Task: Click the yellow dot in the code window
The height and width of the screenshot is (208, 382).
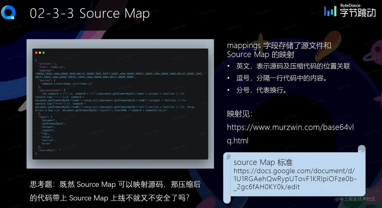Action: point(40,53)
